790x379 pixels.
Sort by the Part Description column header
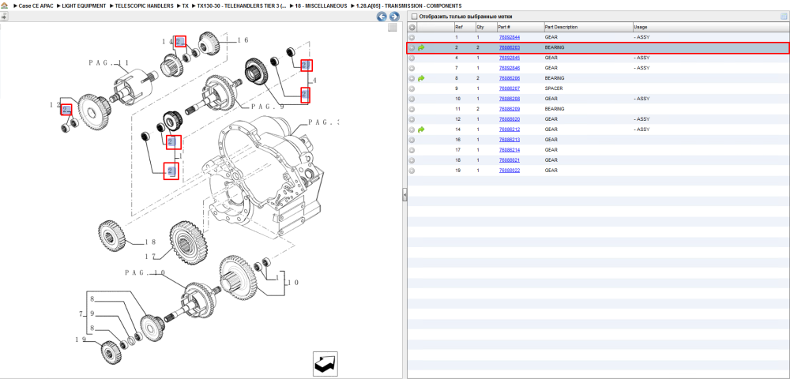tap(588, 27)
